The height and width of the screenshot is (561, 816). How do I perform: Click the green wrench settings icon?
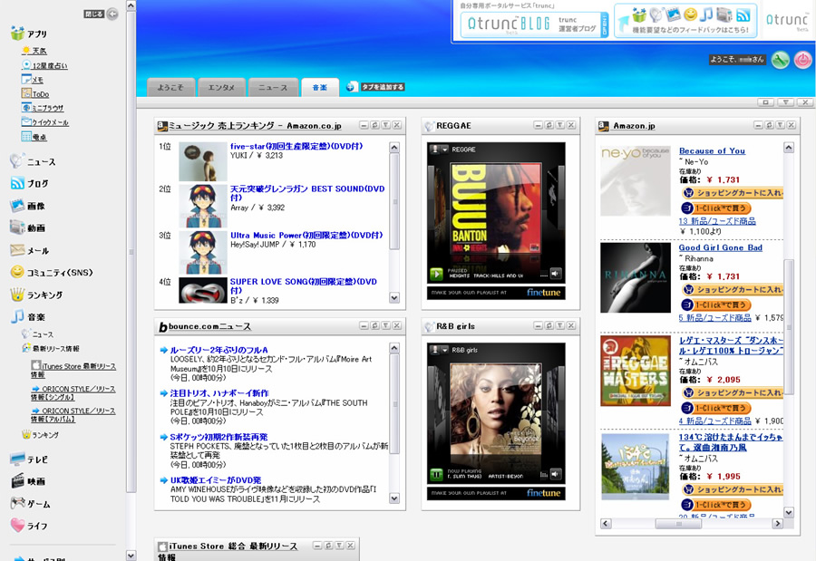[x=780, y=61]
